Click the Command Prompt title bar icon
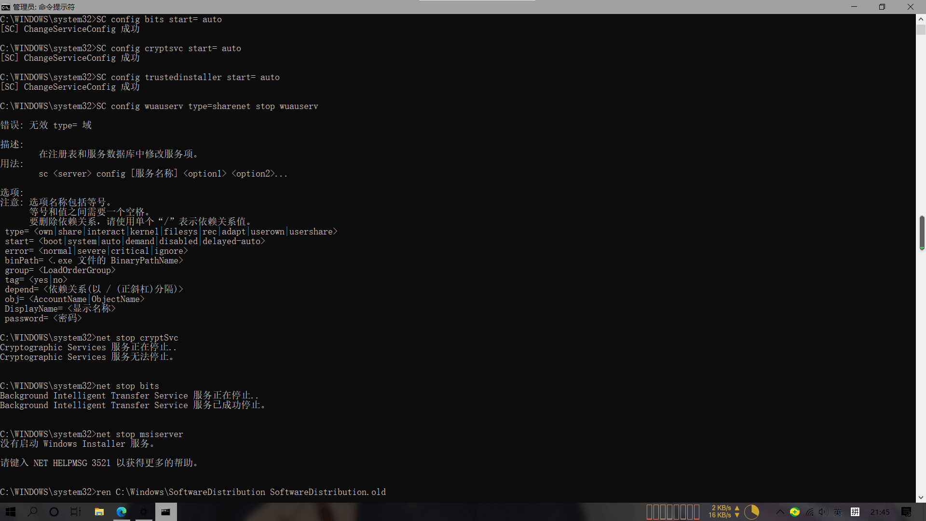The image size is (926, 521). tap(6, 7)
